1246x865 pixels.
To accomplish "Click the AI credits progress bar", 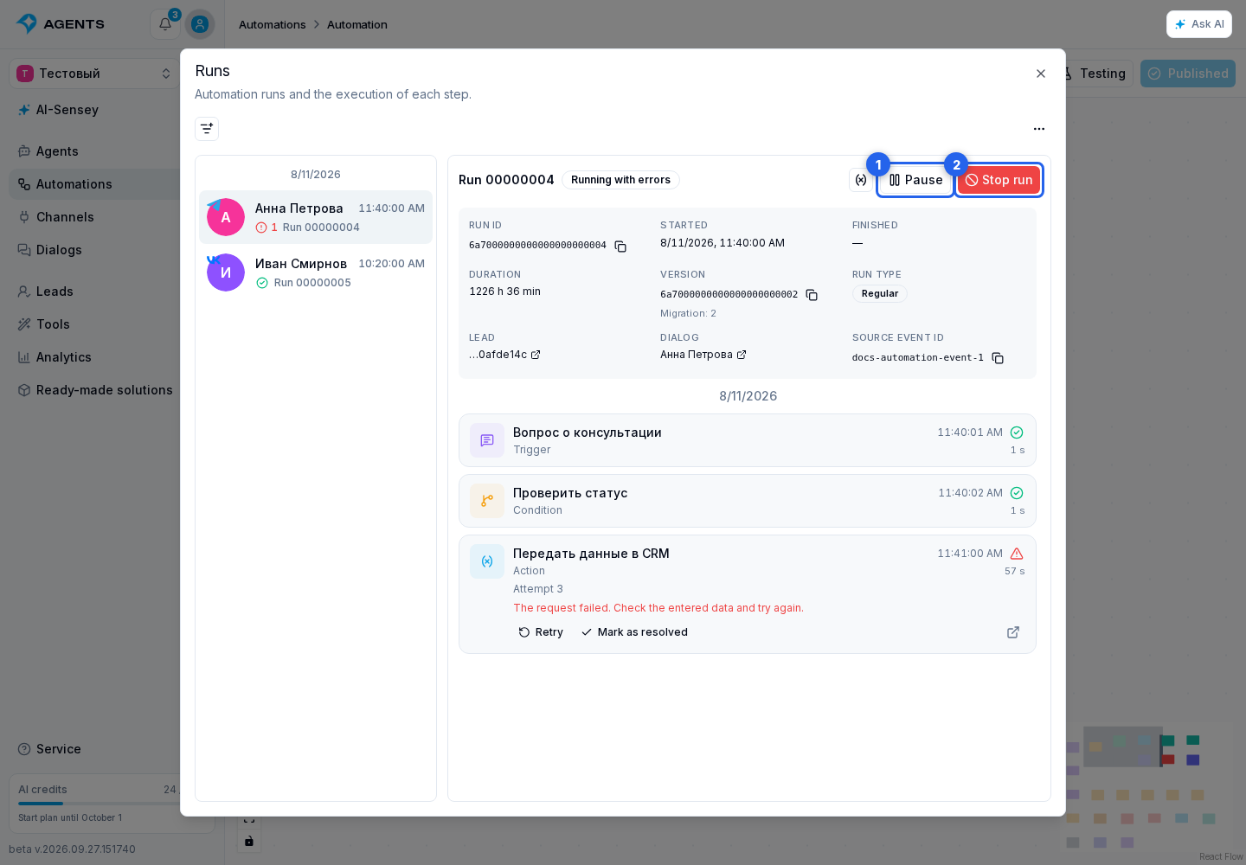I will click(x=100, y=804).
